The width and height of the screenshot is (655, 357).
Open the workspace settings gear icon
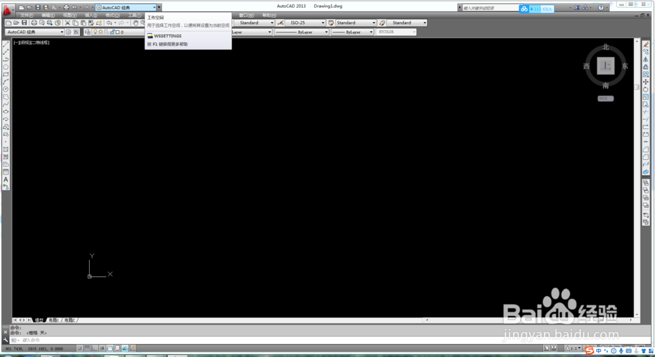click(69, 32)
